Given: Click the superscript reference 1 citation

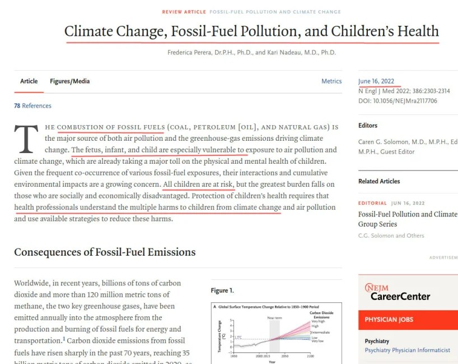Looking at the screenshot, I should (64, 339).
